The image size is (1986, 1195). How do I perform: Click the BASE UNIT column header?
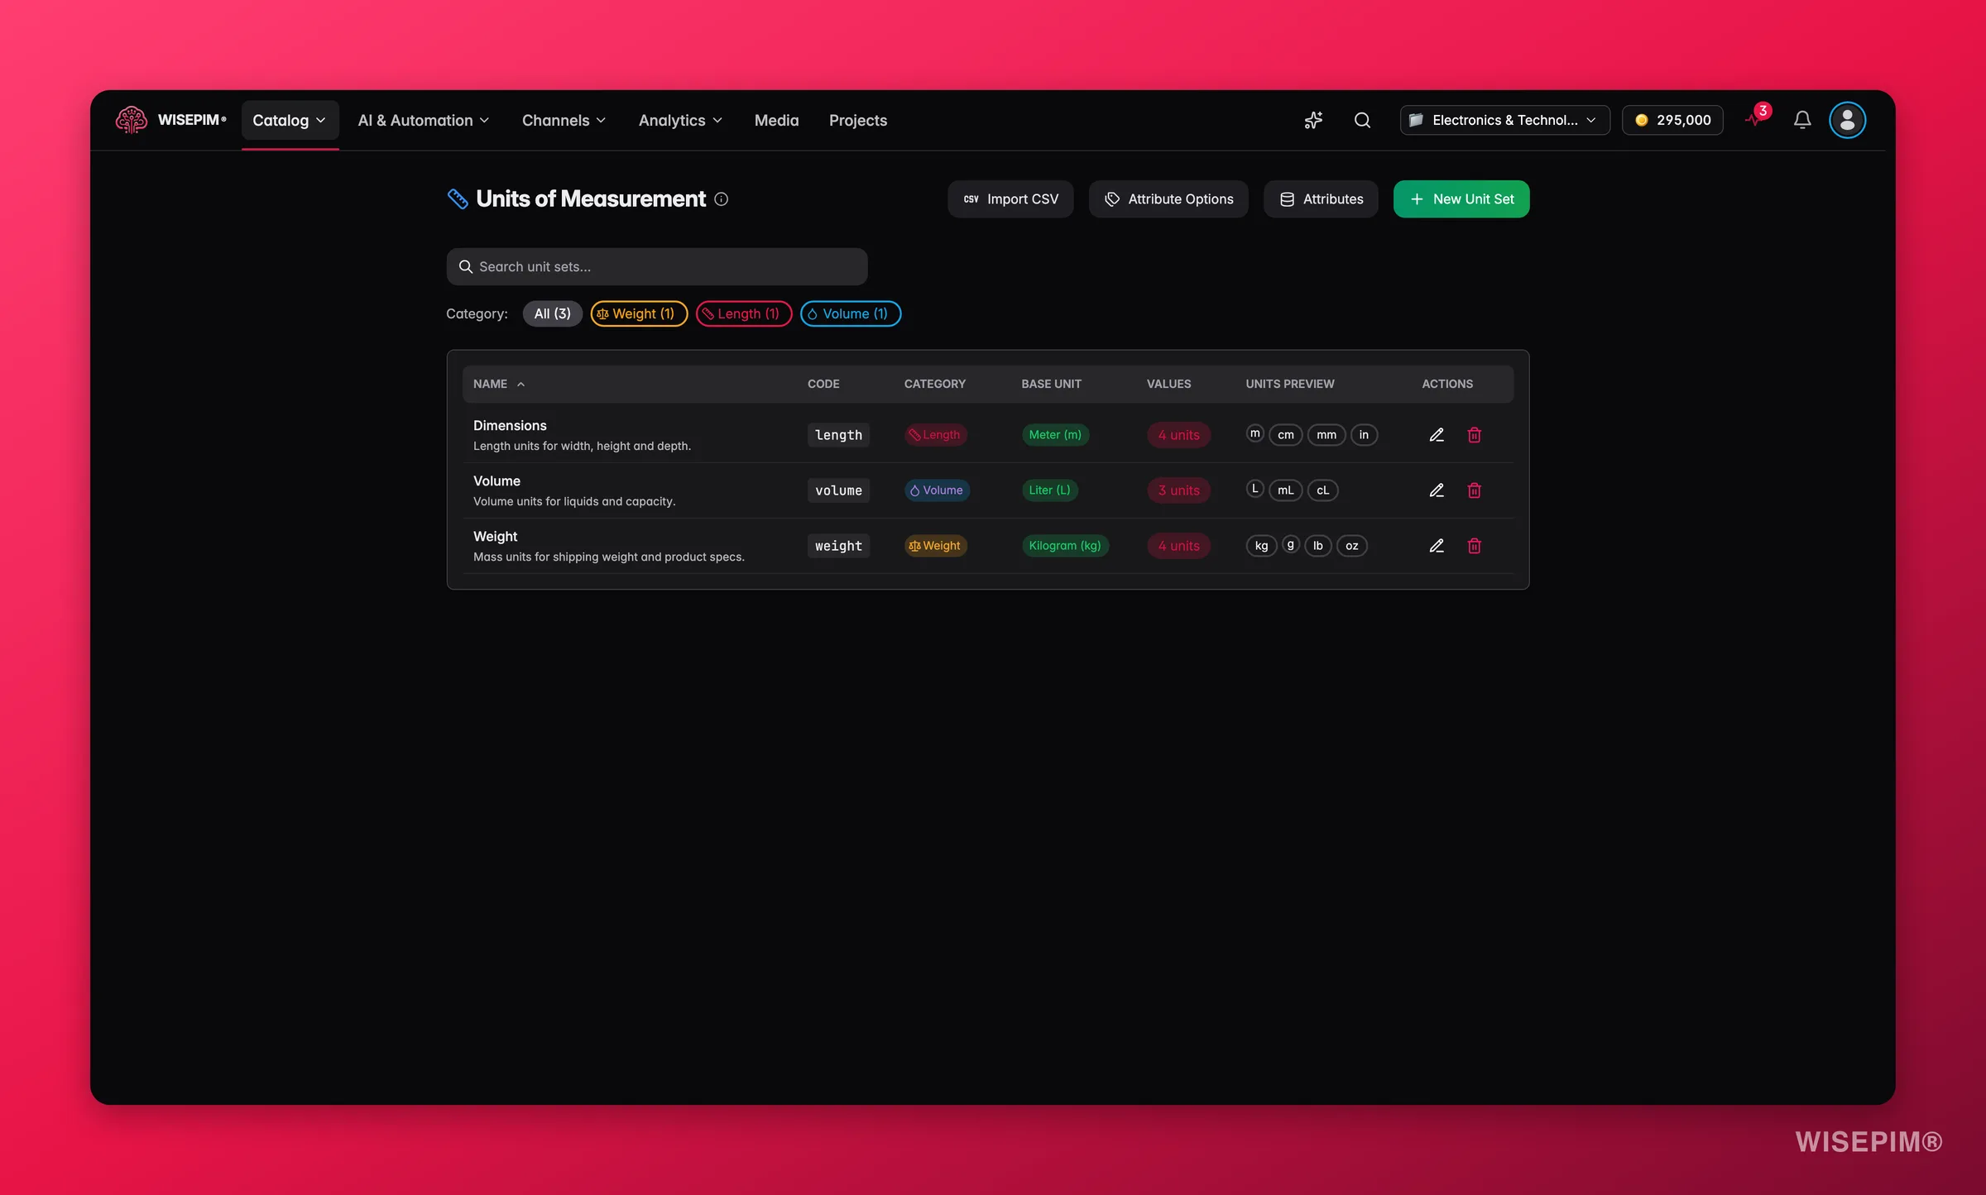[1051, 384]
